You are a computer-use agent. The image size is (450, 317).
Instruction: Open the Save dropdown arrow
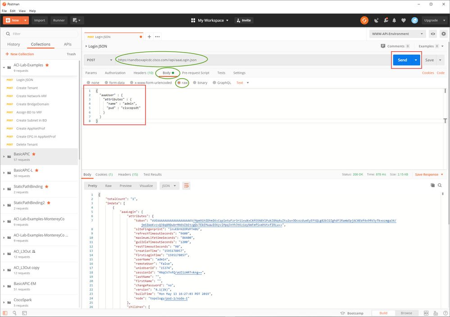pos(440,60)
